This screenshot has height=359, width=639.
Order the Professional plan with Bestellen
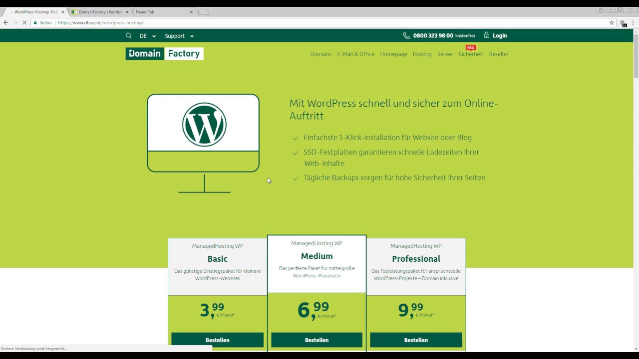point(416,340)
